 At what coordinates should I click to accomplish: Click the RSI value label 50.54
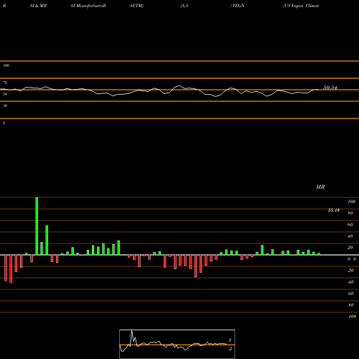(x=330, y=88)
